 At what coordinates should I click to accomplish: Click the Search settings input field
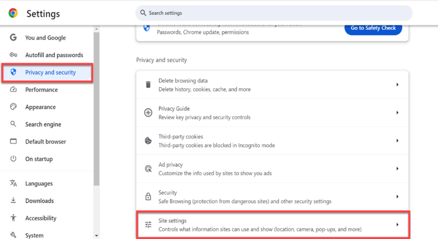274,13
